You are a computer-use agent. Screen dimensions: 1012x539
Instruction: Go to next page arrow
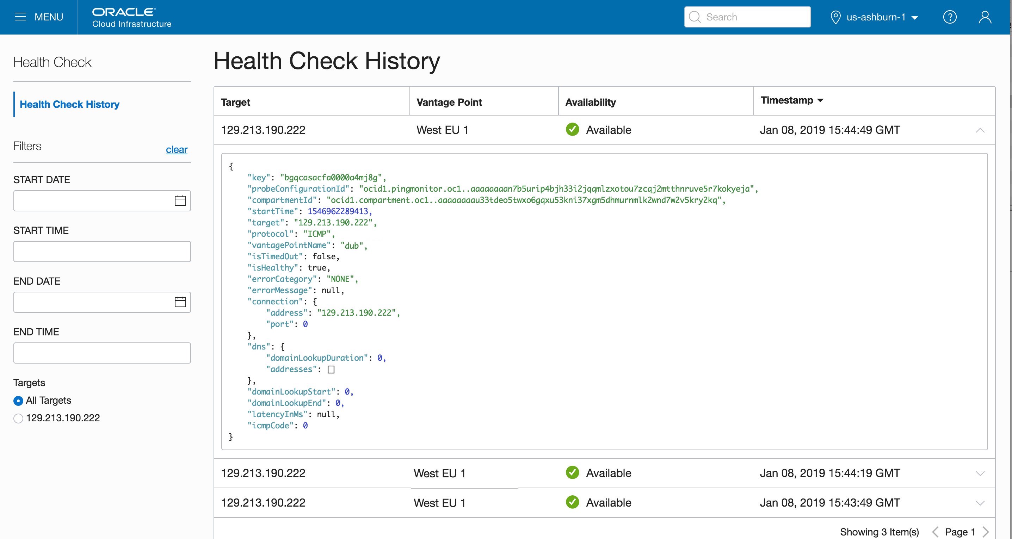tap(985, 532)
